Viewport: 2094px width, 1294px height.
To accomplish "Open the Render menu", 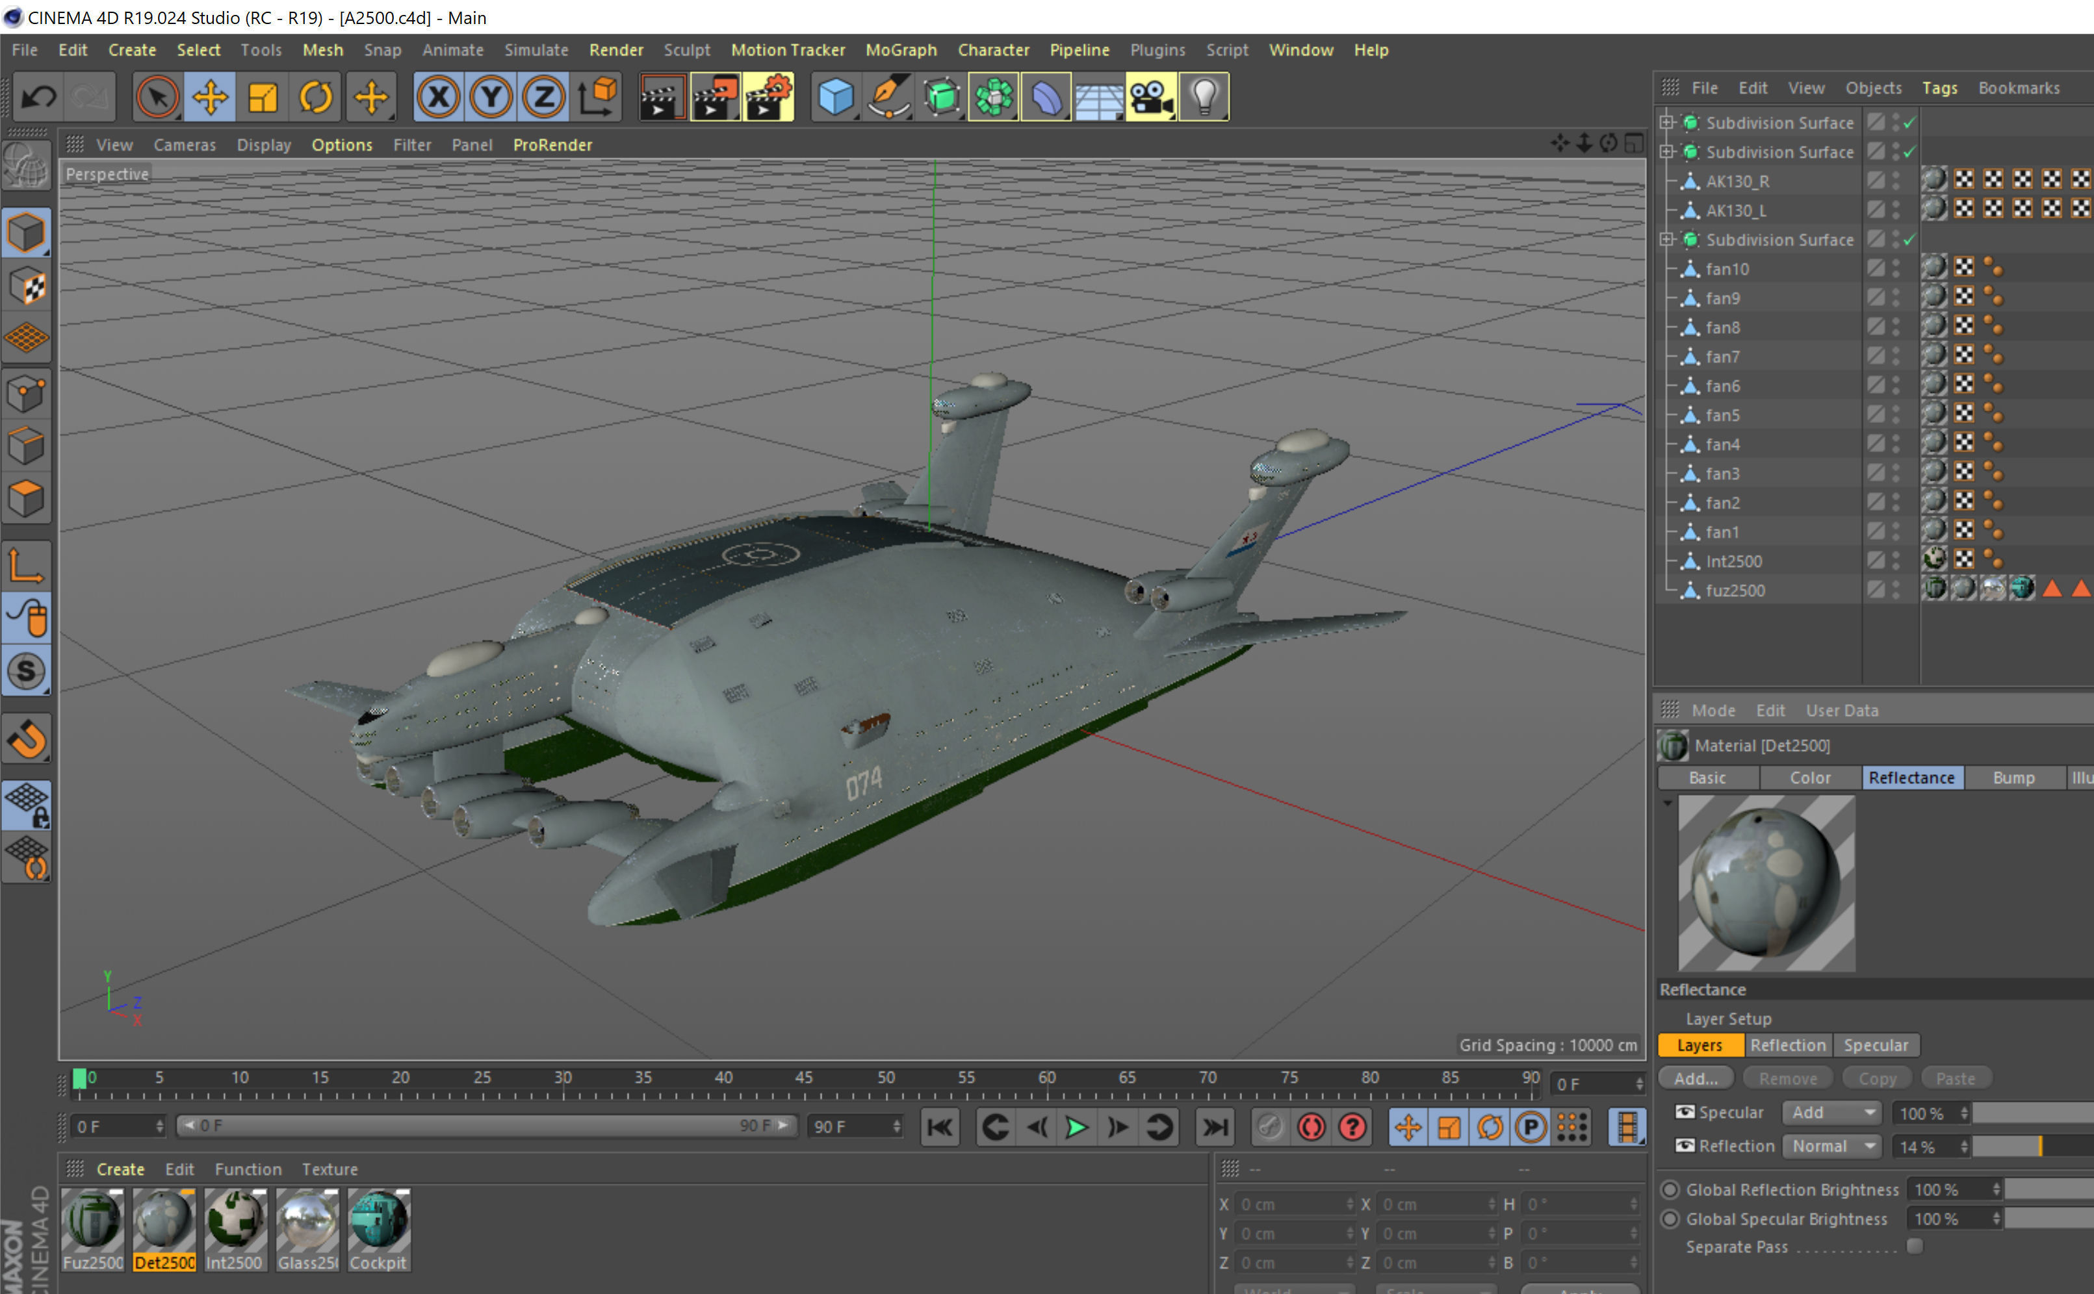I will pyautogui.click(x=615, y=49).
